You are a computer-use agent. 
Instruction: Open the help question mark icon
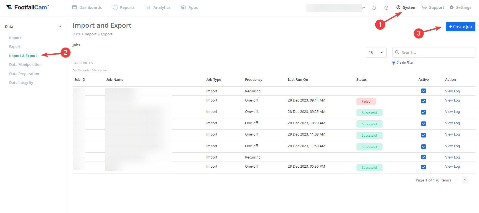386,8
